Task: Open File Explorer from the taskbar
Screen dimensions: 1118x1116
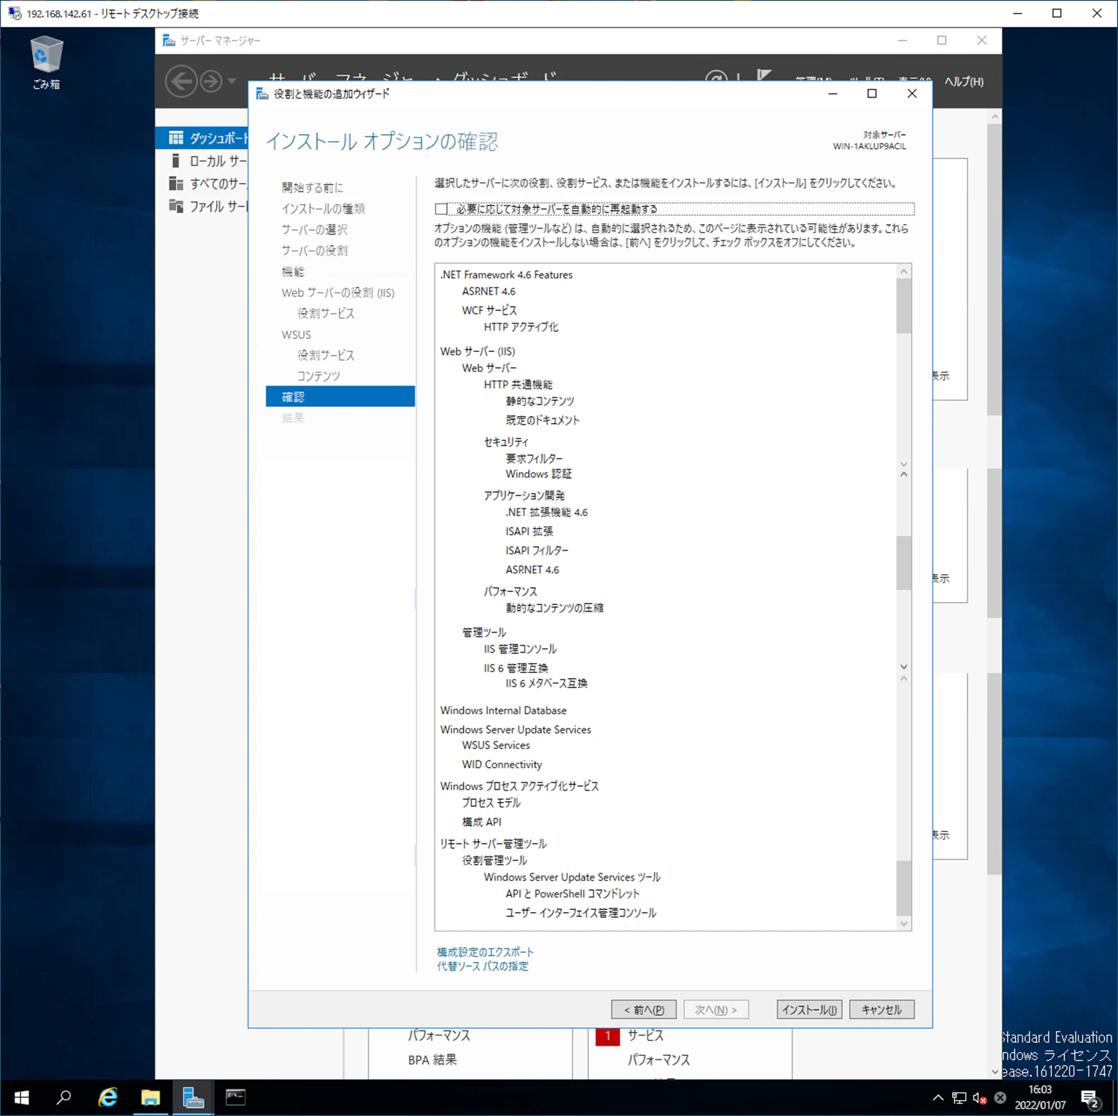Action: point(150,1098)
